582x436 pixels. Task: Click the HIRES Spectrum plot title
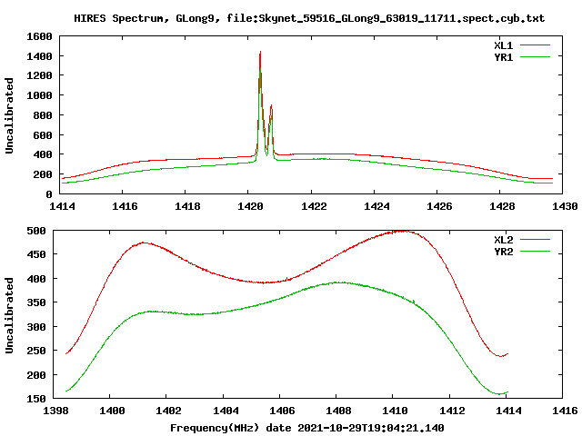click(309, 18)
